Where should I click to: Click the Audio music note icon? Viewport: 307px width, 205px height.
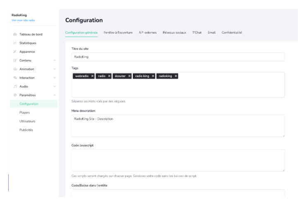(x=15, y=87)
